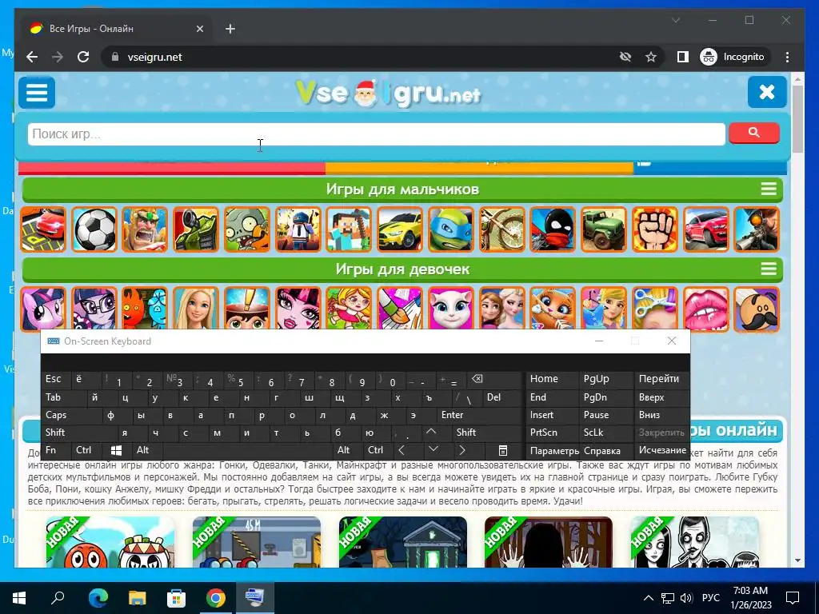
Task: Open Chrome tab search chevron
Action: 676,20
